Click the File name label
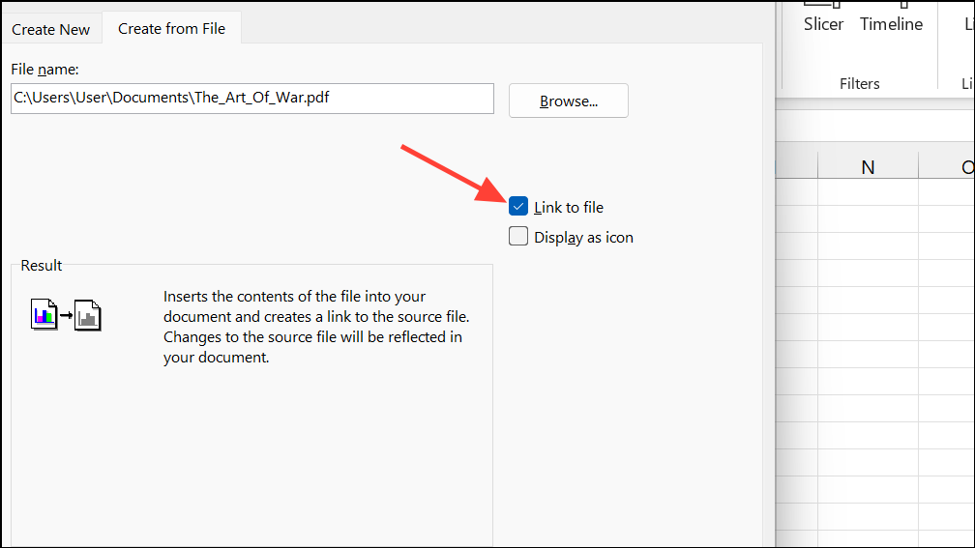Screen dimensions: 975x548 pos(44,70)
